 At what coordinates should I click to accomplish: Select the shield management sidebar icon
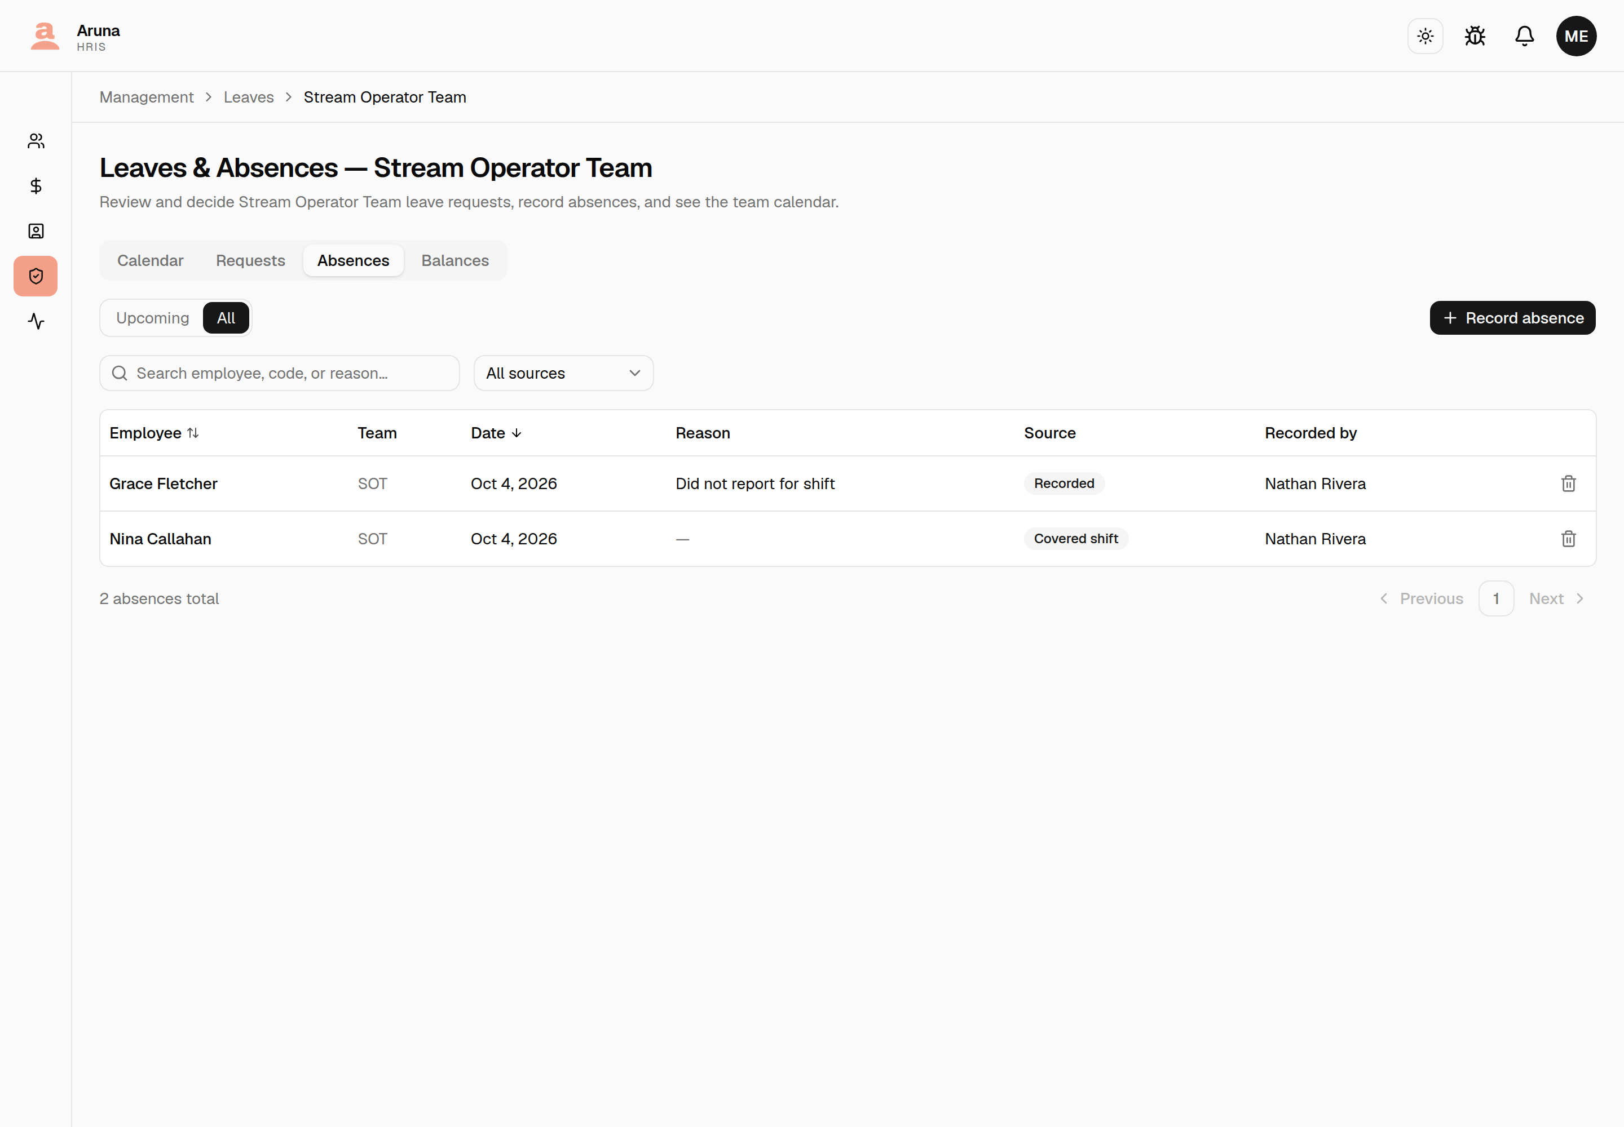click(x=36, y=276)
